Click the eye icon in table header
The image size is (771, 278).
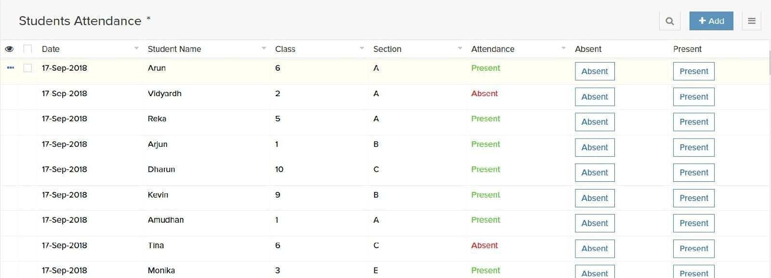coord(9,49)
